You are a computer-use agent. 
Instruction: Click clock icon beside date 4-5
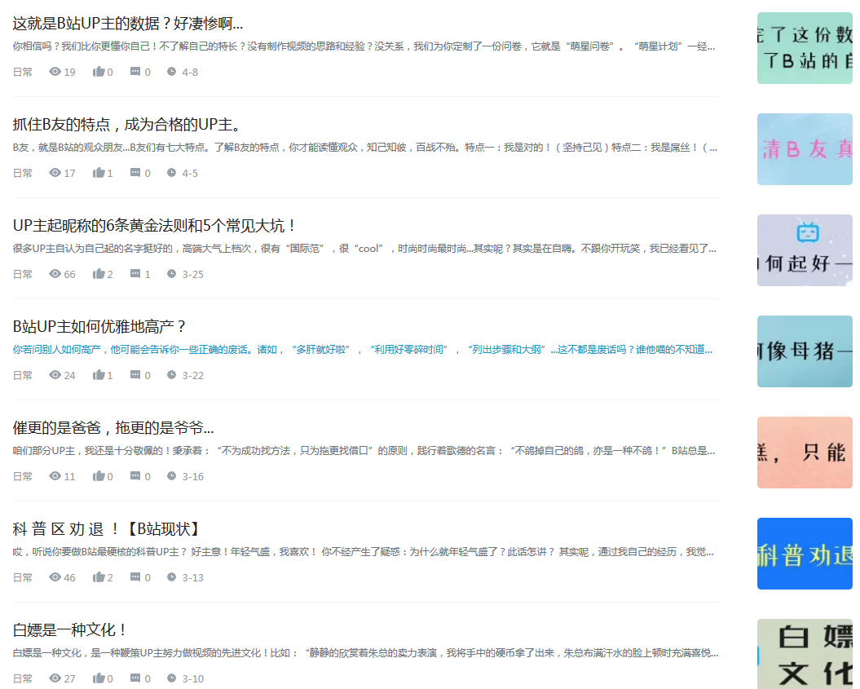172,172
